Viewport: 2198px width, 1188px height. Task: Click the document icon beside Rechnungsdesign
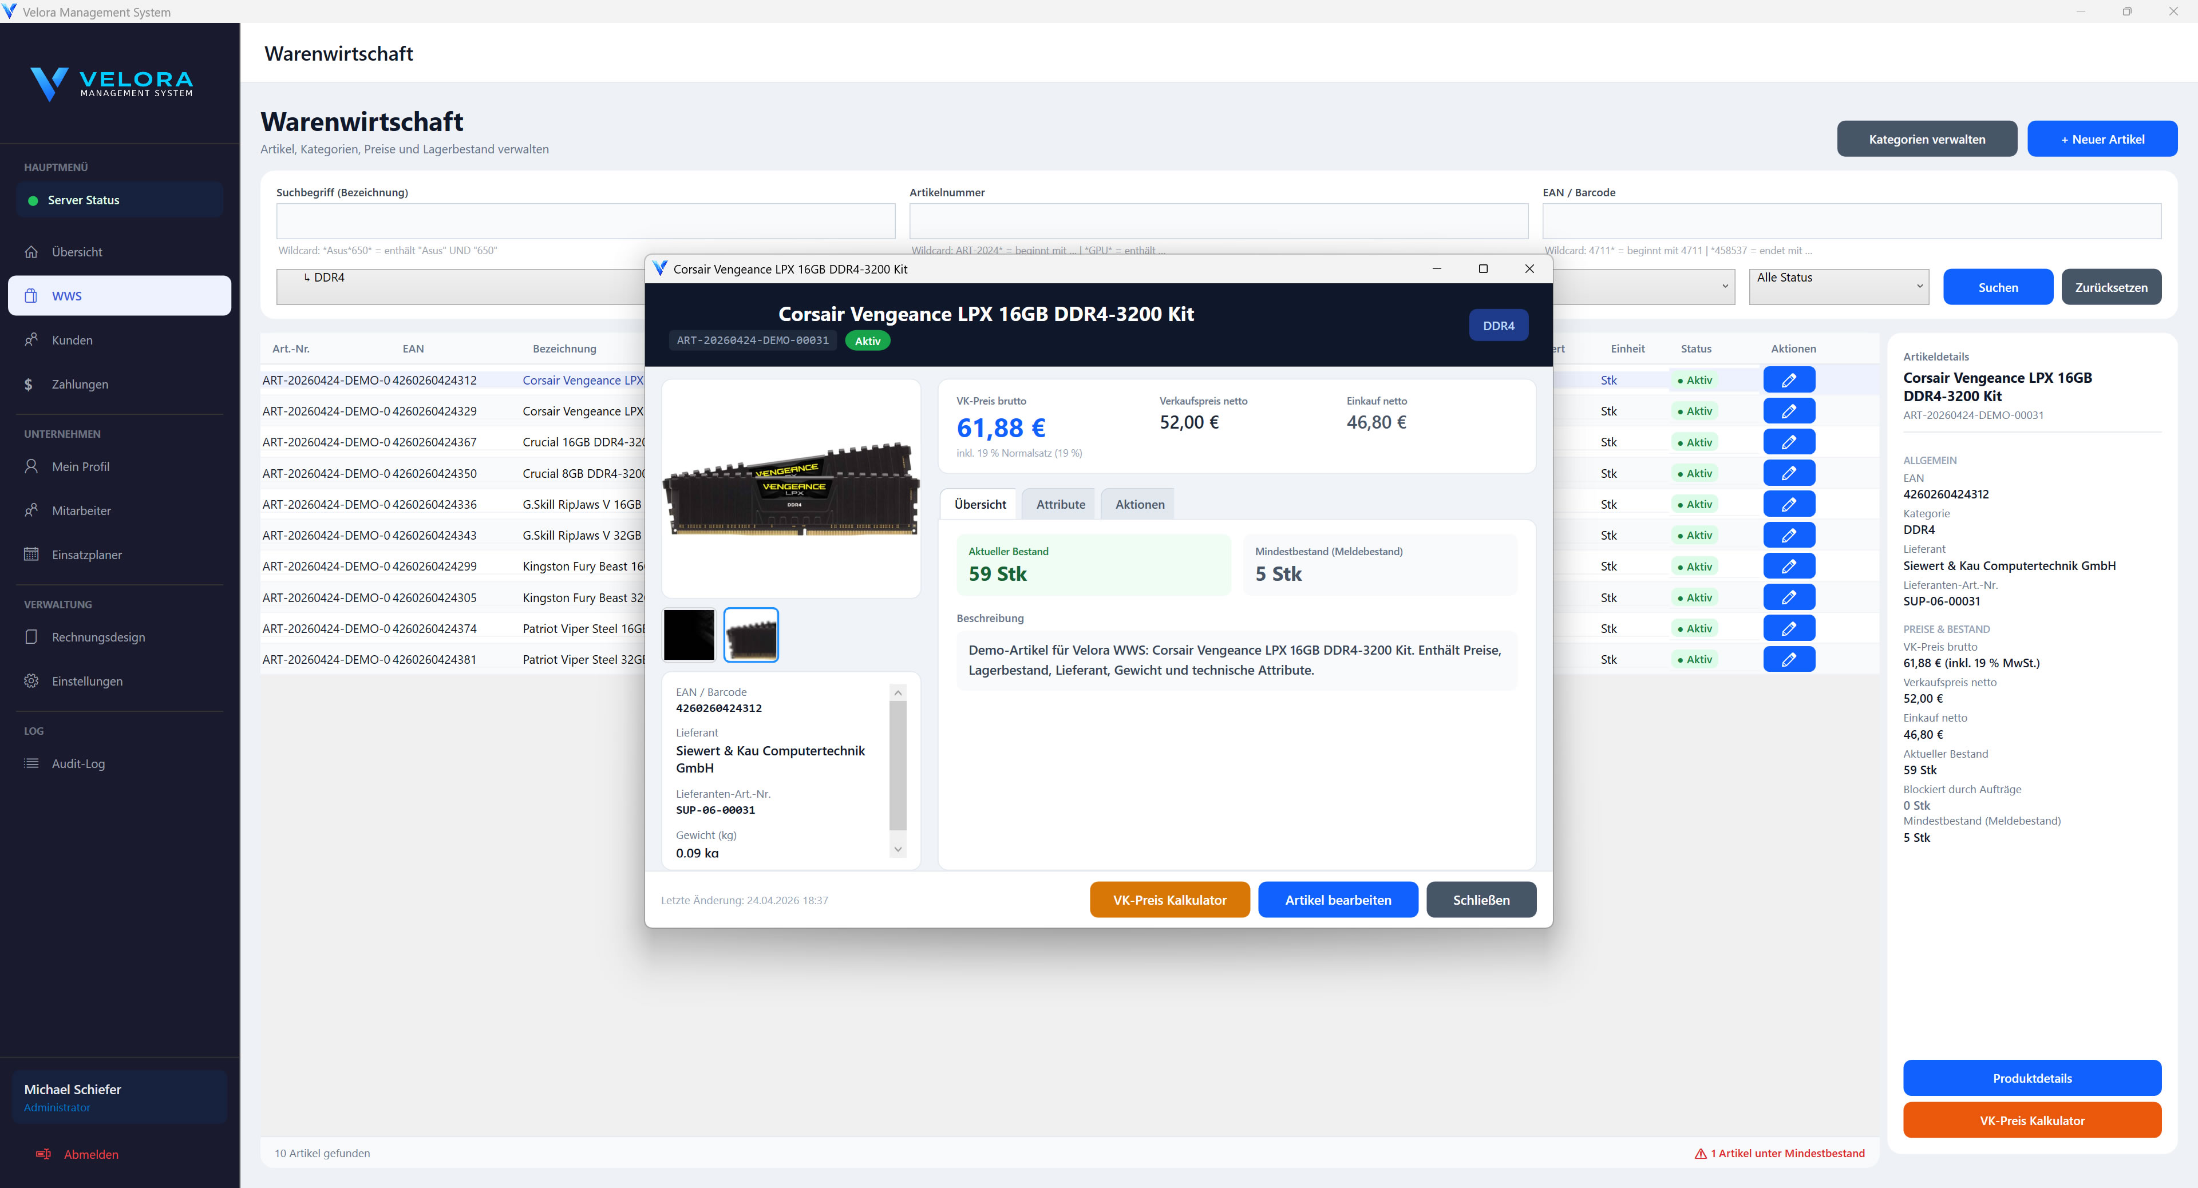click(x=31, y=637)
